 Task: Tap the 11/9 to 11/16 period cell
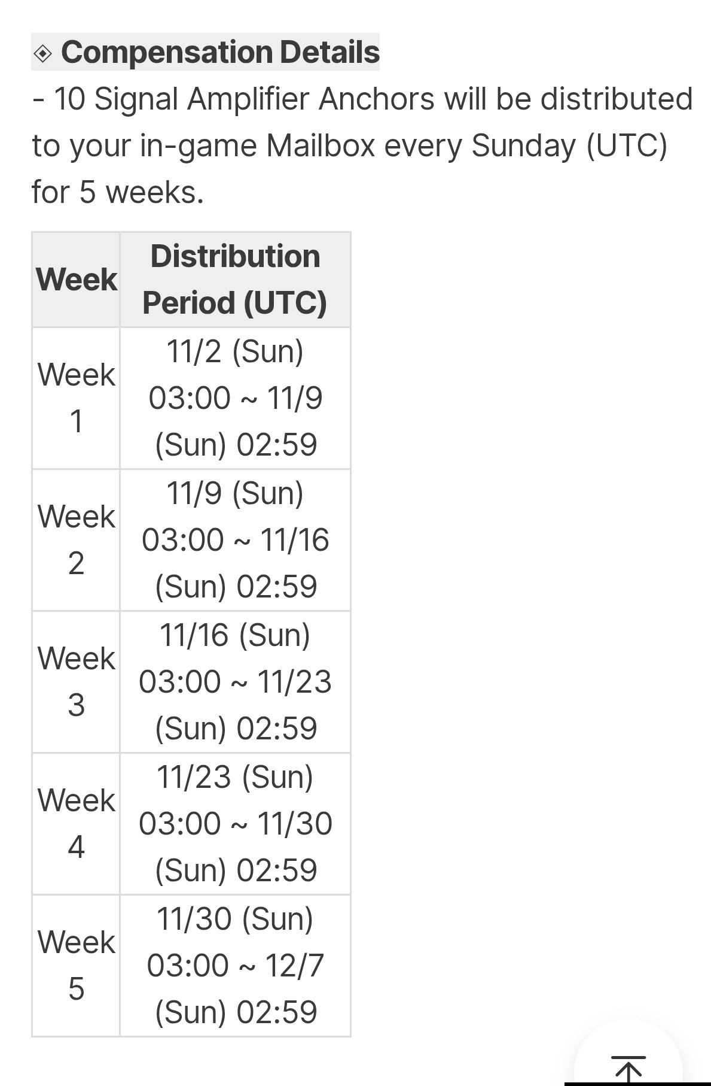coord(235,540)
